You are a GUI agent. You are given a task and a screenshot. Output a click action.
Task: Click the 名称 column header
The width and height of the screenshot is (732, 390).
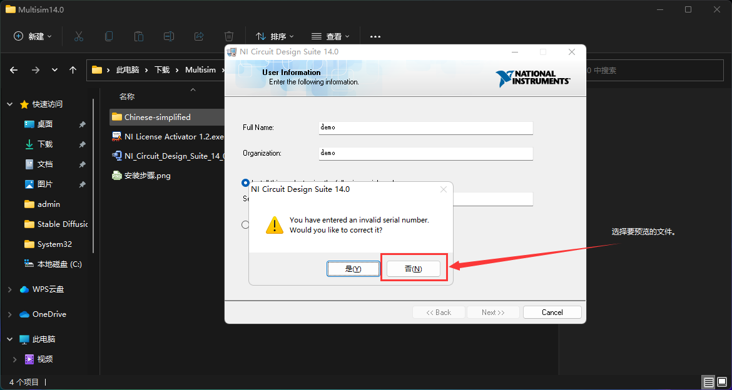[127, 97]
